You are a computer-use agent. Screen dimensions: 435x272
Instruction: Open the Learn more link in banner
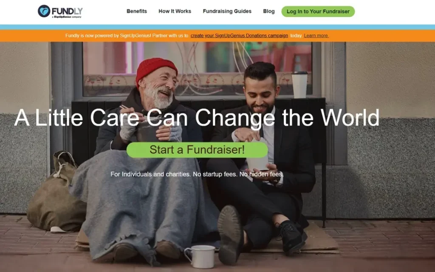click(x=316, y=36)
